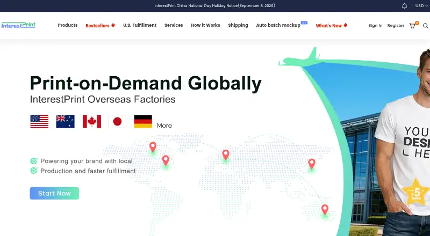Click the Sign in link
The width and height of the screenshot is (430, 236).
coord(375,25)
